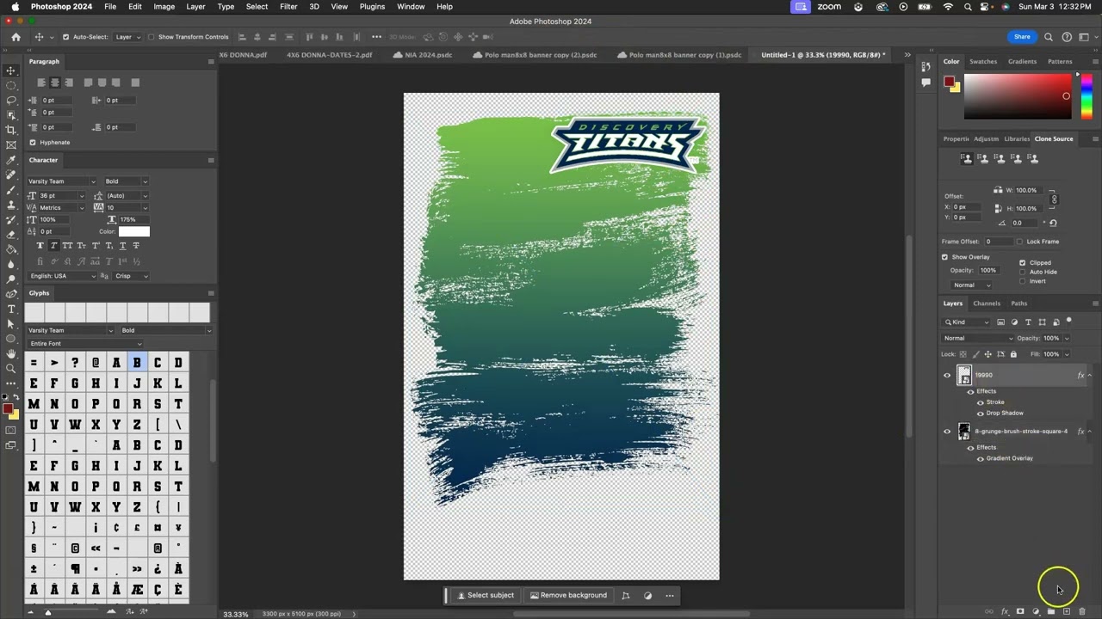This screenshot has width=1102, height=619.
Task: Select the Eyedropper tool
Action: coord(11,160)
